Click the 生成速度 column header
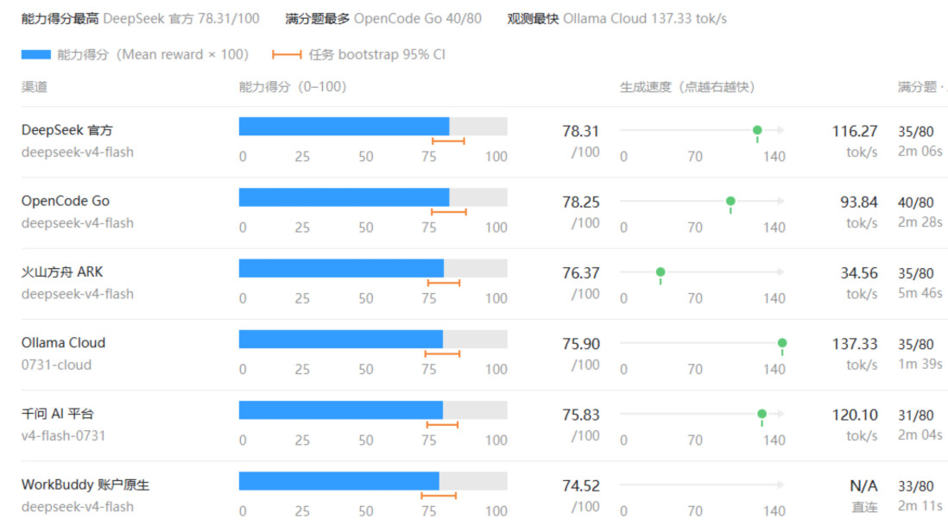Screen dimensions: 948x531 pos(687,87)
